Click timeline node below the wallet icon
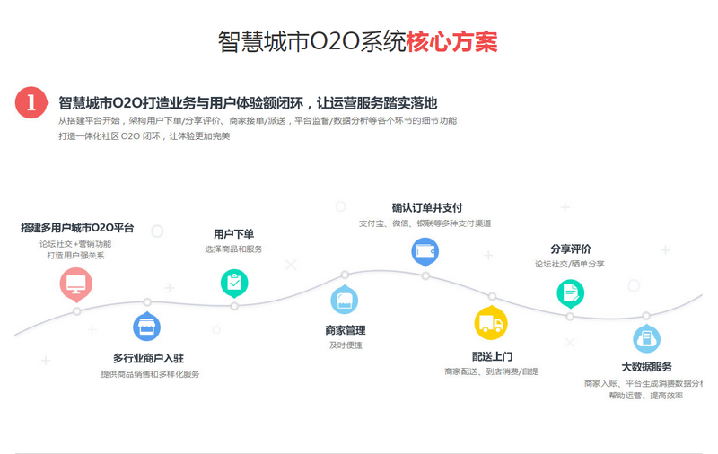The height and width of the screenshot is (454, 718). (x=425, y=276)
